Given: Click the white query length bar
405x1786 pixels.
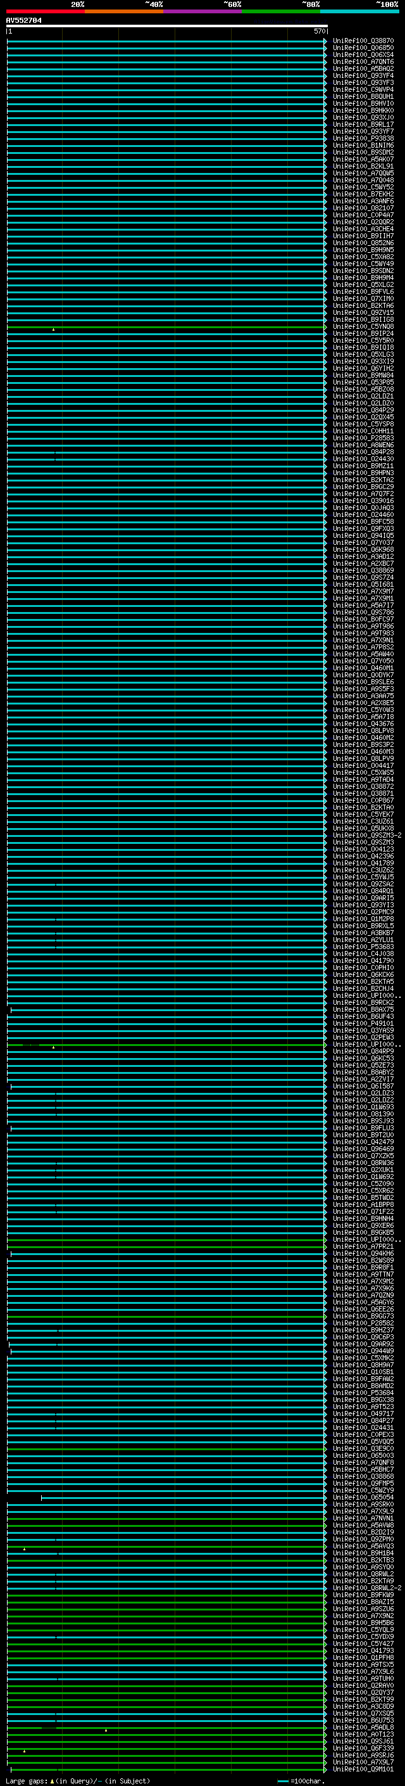Looking at the screenshot, I should [x=167, y=25].
